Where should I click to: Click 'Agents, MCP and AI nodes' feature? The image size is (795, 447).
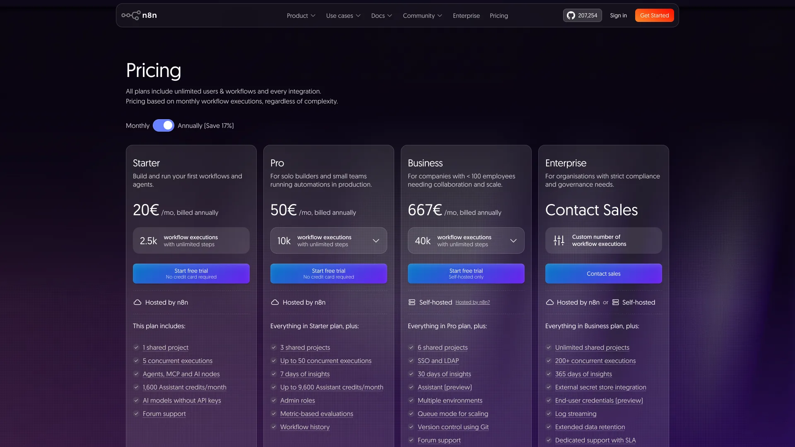[x=181, y=374]
